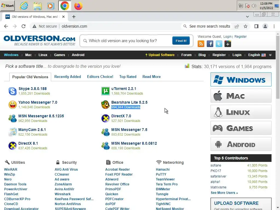280x210 pixels.
Task: Click Upload Software link
Action: click(x=160, y=55)
